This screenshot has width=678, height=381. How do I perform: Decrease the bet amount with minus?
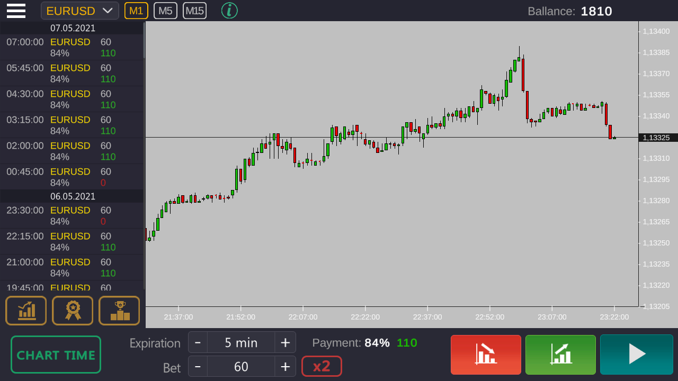[x=198, y=366]
